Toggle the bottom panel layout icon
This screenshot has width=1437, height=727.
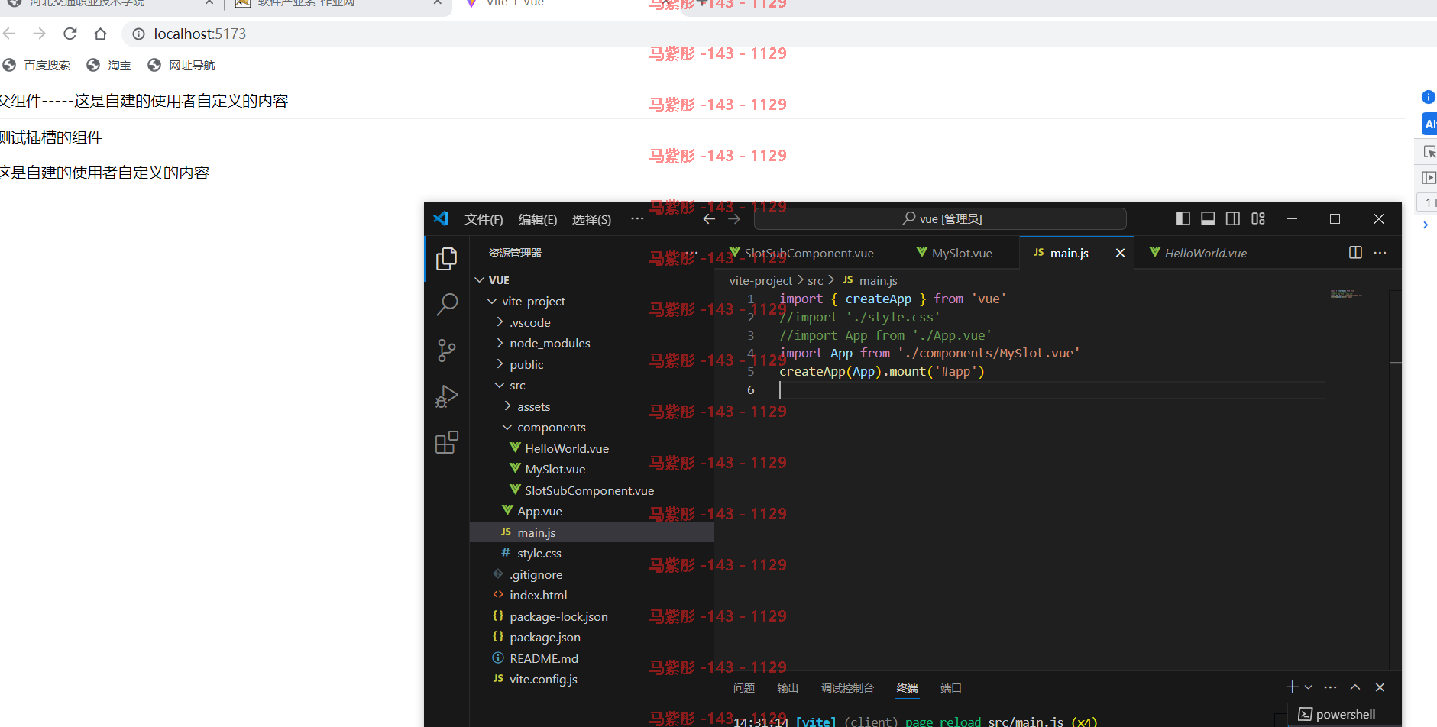click(1208, 218)
